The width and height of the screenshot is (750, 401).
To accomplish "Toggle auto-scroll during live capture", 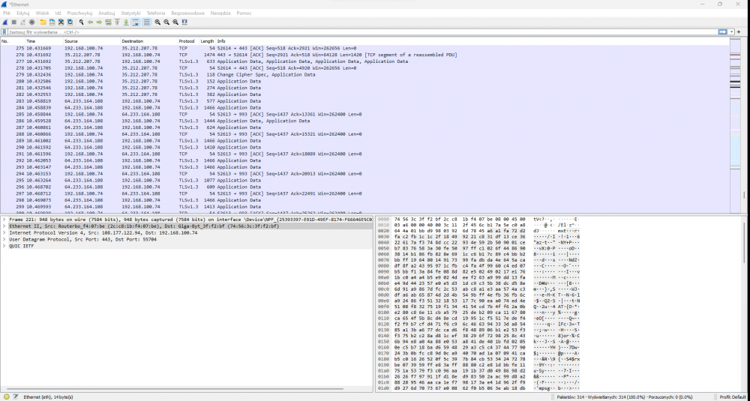I will pos(135,22).
